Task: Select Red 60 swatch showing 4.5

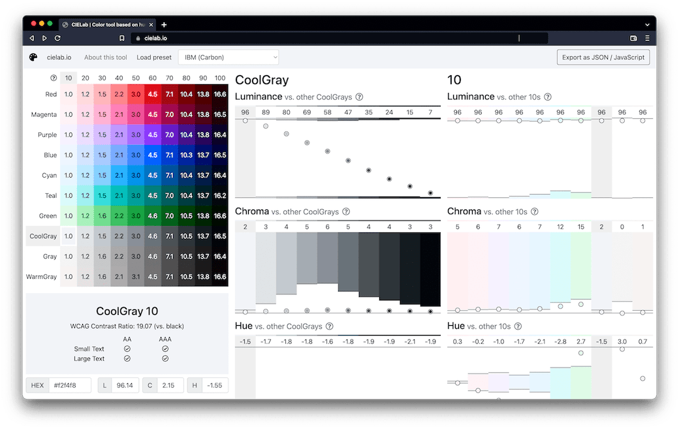Action: pos(153,95)
